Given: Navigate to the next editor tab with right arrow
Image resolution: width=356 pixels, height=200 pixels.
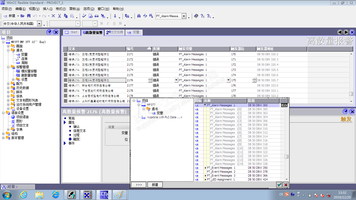Looking at the screenshot, I should [346, 32].
